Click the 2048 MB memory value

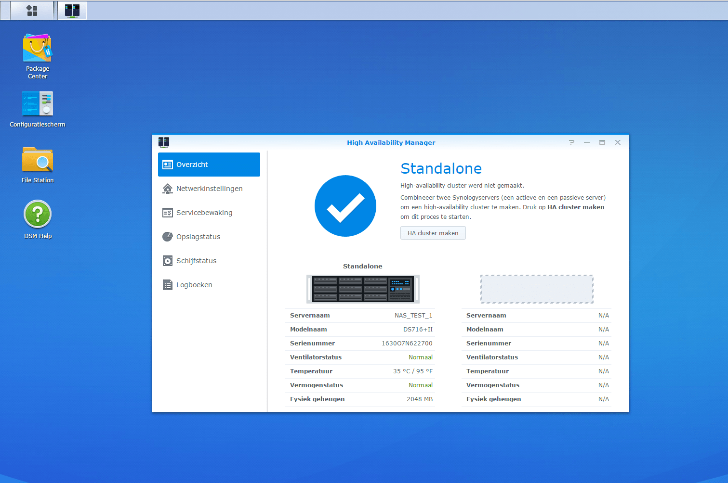[x=420, y=399]
